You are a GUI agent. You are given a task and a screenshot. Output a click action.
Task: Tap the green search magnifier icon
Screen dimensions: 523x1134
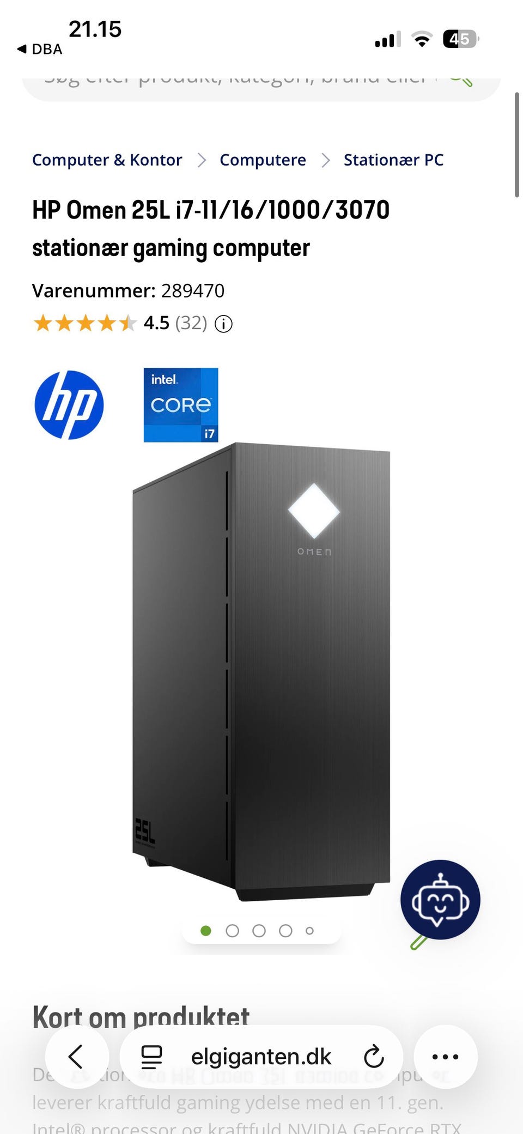coord(461,79)
